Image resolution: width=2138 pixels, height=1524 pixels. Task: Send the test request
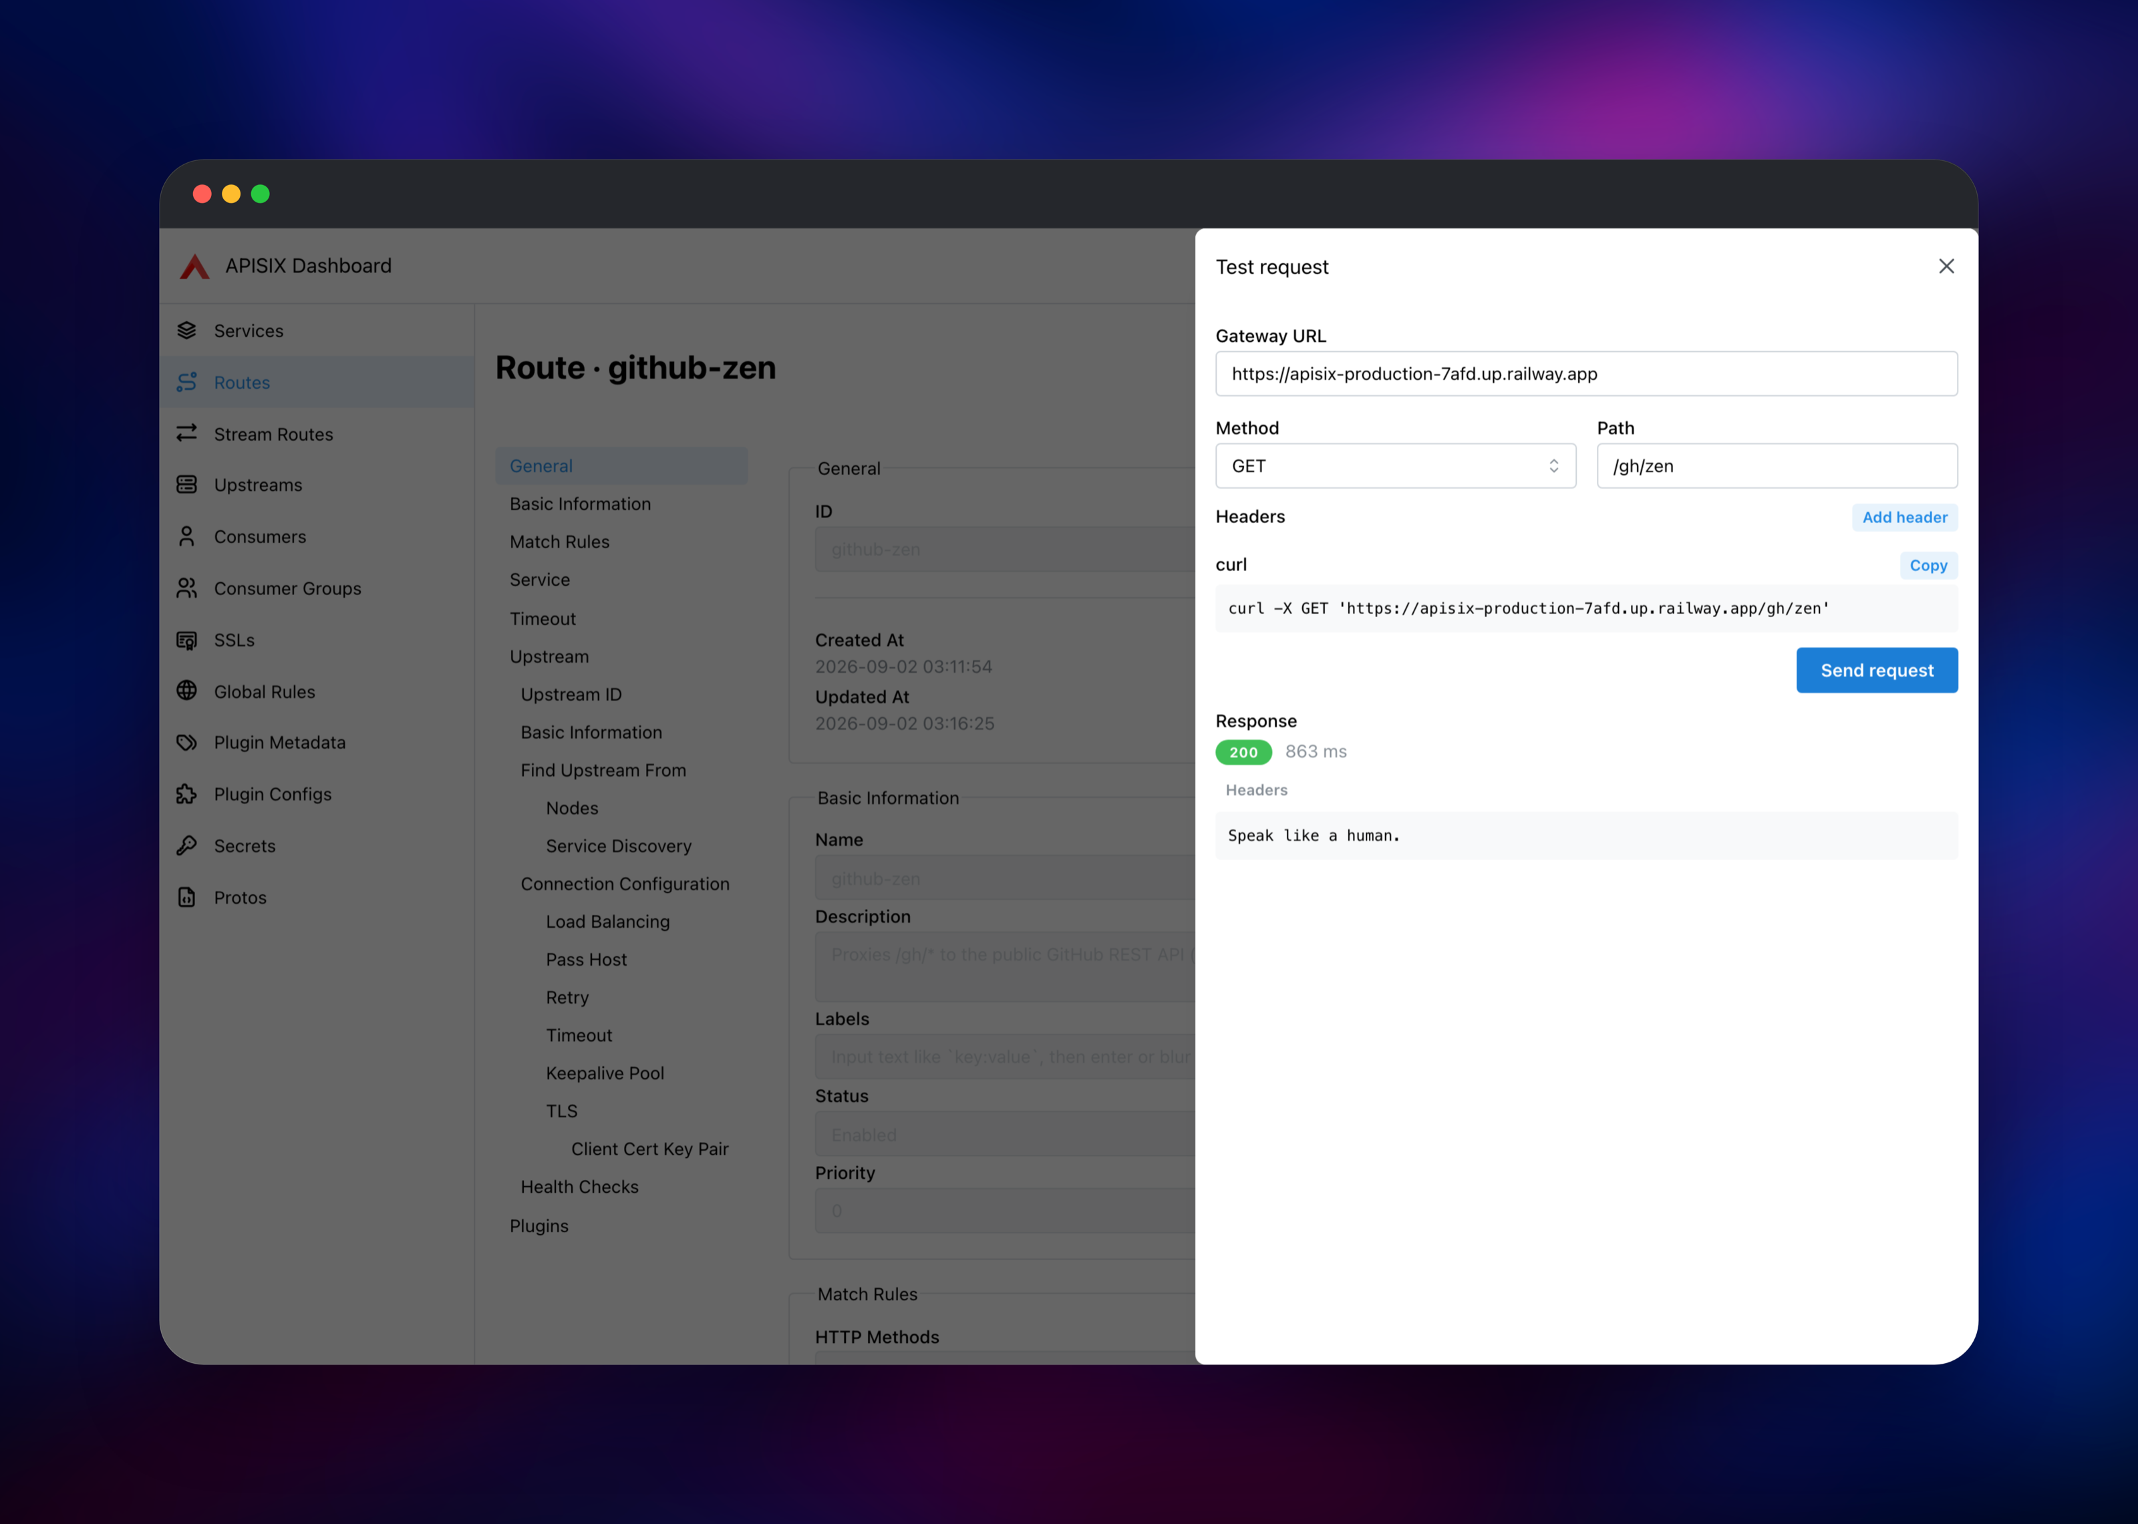pos(1877,670)
